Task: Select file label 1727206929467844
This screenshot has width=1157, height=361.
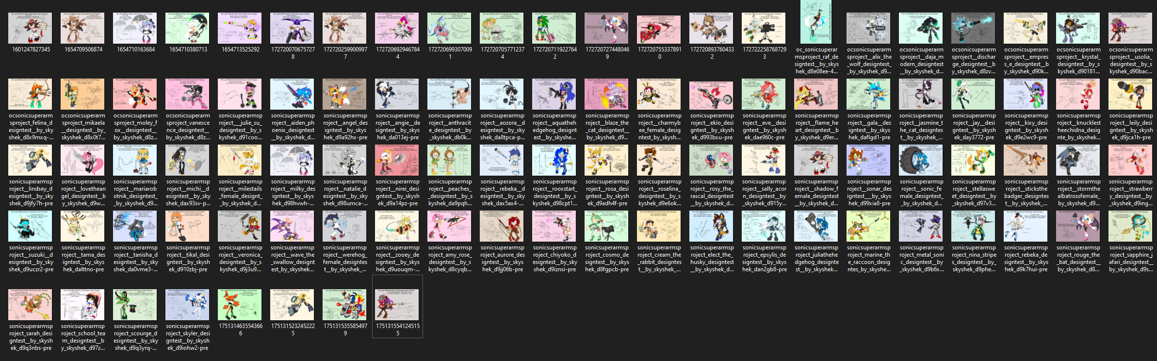Action: pos(398,53)
